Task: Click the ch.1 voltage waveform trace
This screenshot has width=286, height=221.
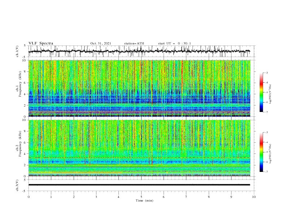Action: 139,51
